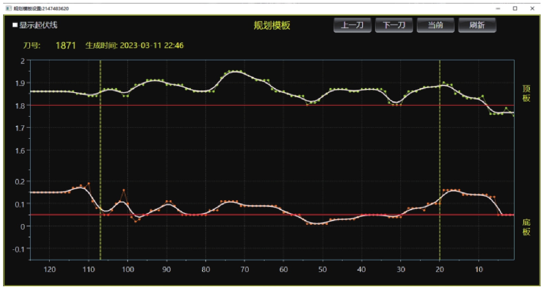This screenshot has height=289, width=544.
Task: Maximize the planning template window
Action: [x=515, y=9]
